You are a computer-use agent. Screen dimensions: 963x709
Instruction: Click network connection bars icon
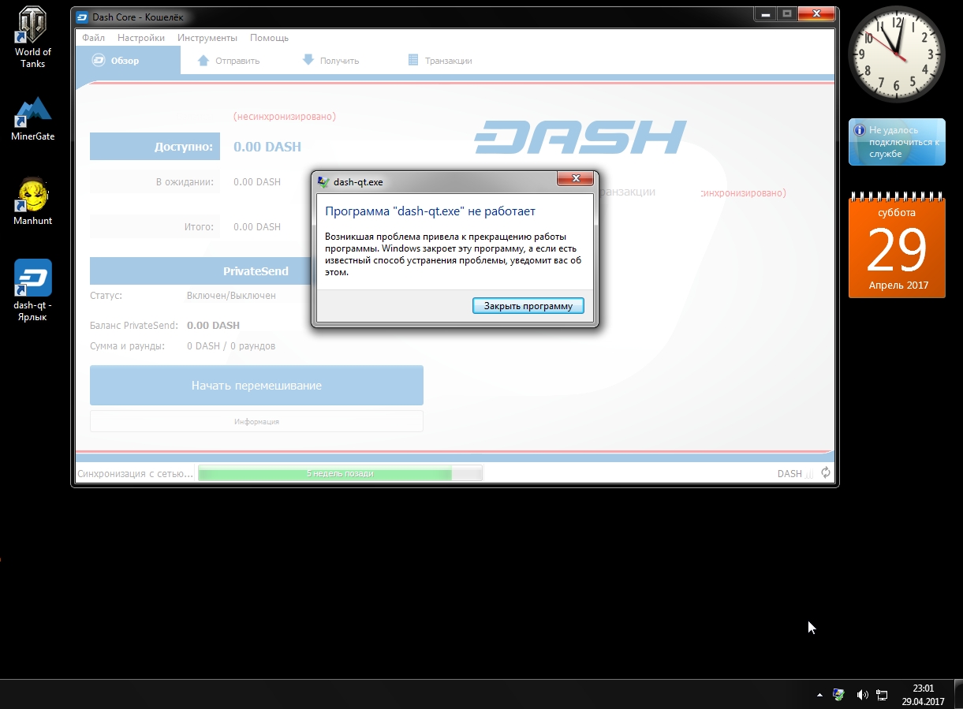tap(808, 473)
